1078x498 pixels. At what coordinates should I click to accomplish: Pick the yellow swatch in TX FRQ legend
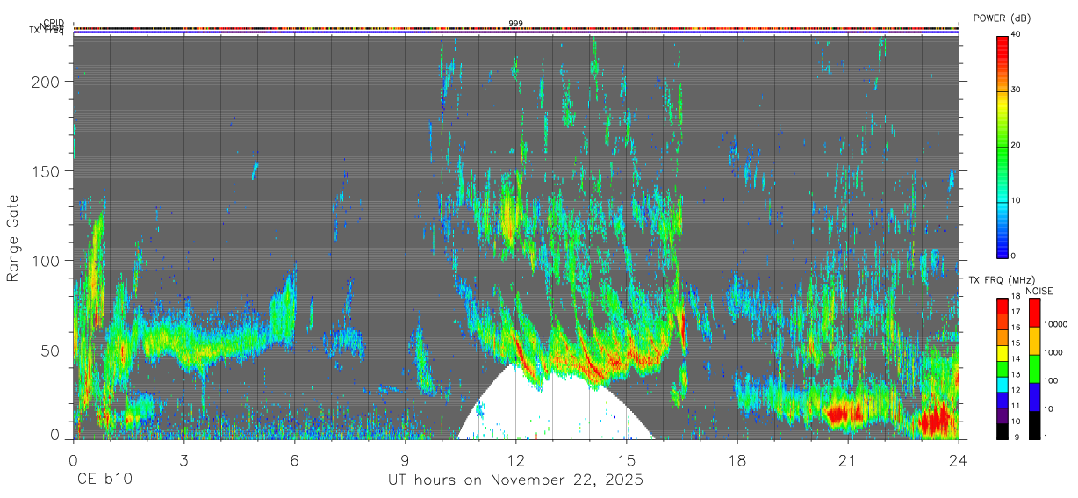click(1003, 353)
